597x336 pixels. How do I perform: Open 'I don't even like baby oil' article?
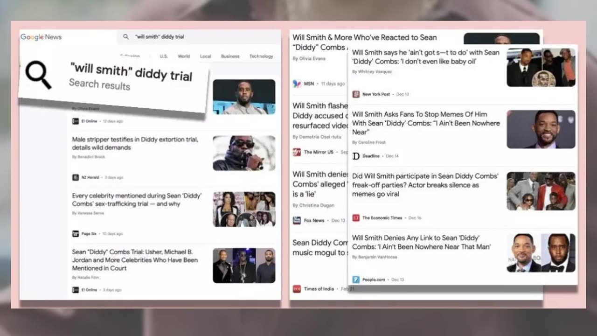click(x=425, y=56)
